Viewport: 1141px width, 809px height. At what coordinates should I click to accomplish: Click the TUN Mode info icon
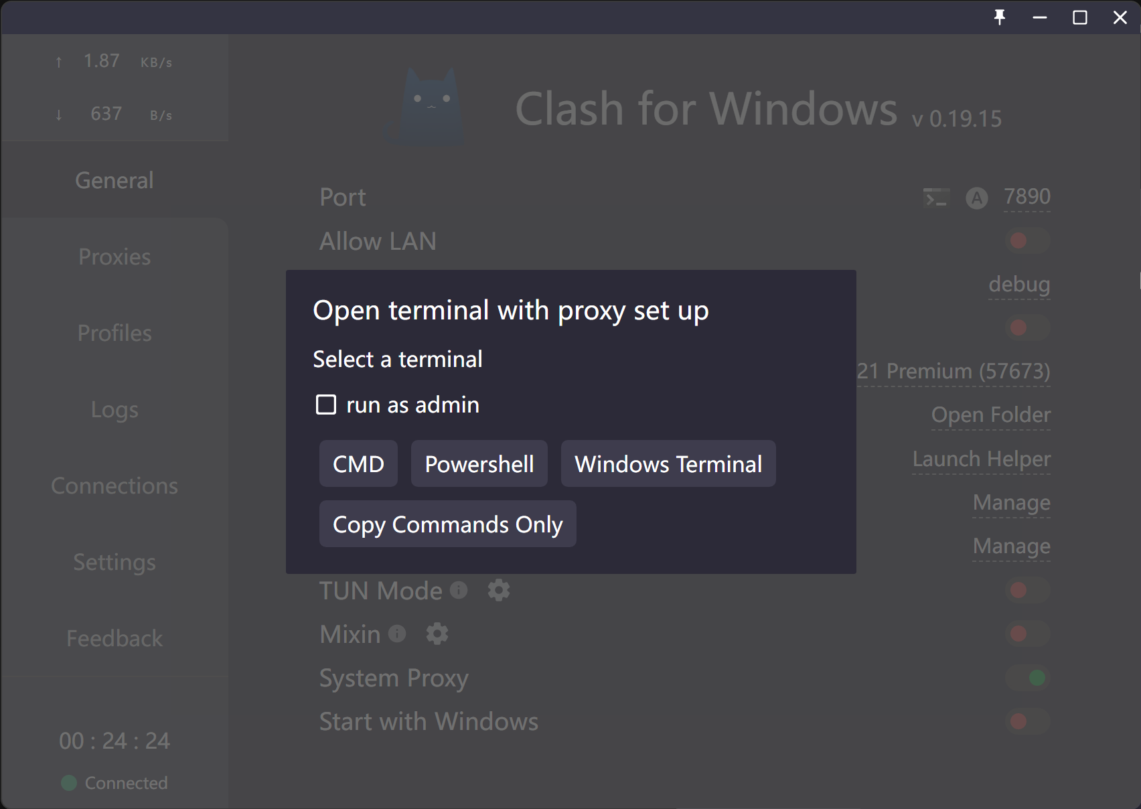click(x=459, y=589)
